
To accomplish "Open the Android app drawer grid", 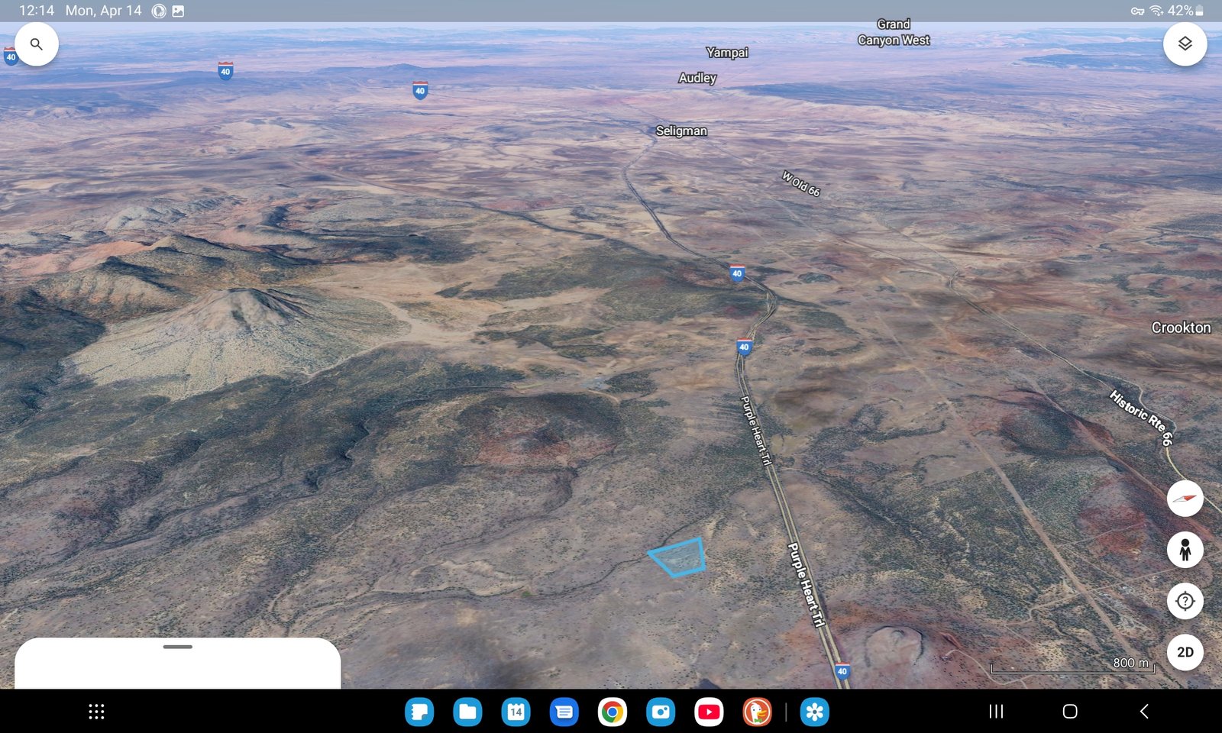I will click(96, 712).
